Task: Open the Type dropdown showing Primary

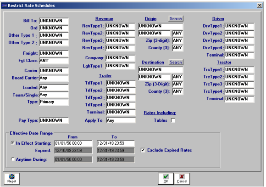Action: [54, 102]
